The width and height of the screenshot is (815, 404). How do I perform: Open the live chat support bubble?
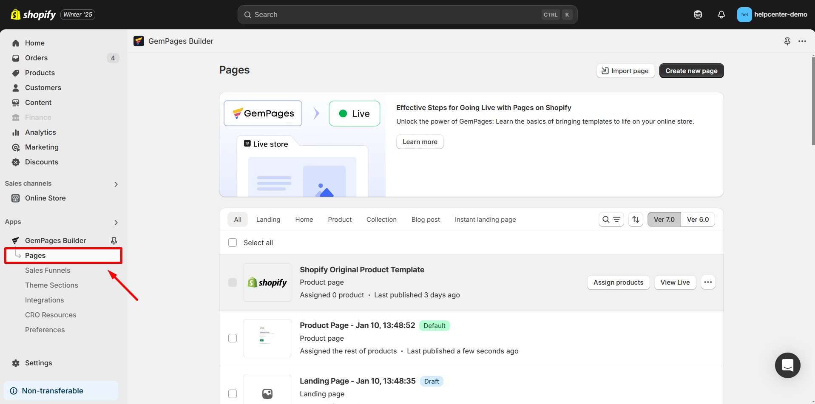tap(787, 365)
